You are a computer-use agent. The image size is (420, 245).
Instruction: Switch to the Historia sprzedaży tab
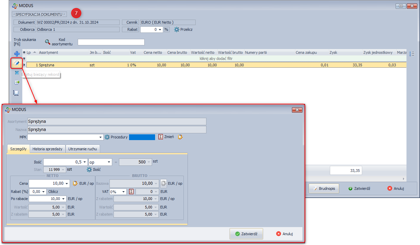pyautogui.click(x=48, y=149)
